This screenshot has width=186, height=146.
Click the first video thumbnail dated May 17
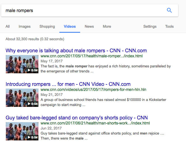coord(22,64)
